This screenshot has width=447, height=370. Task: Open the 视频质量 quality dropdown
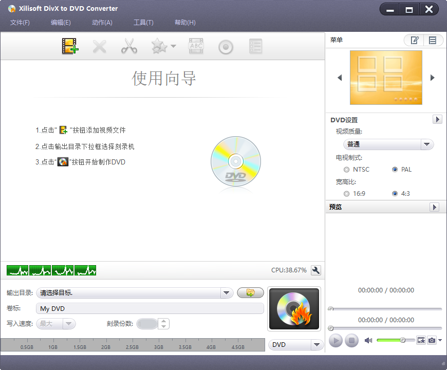(x=426, y=144)
